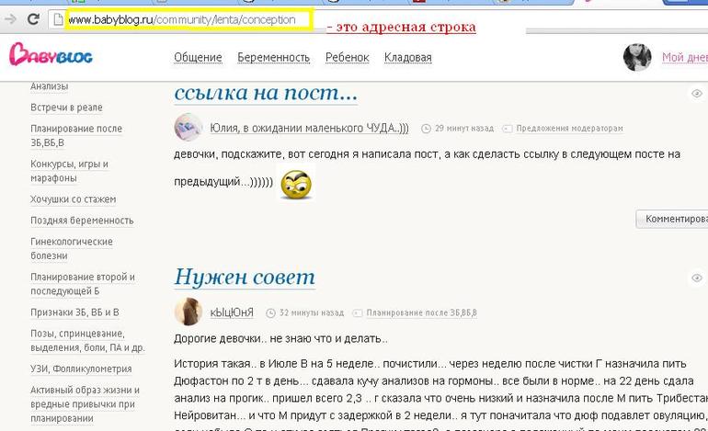The height and width of the screenshot is (431, 708).
Task: Open author link Юлия, в ожидании маленького ЧУДА
Action: point(309,128)
